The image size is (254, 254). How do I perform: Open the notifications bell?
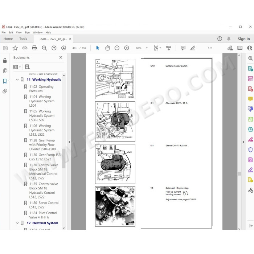229,39
